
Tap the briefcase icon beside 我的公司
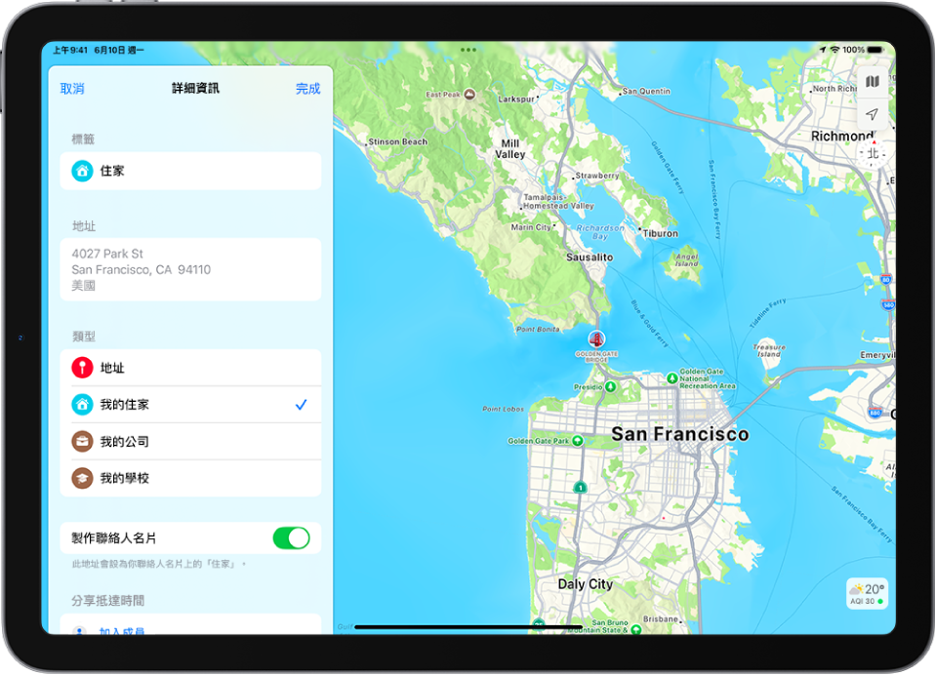(x=82, y=442)
